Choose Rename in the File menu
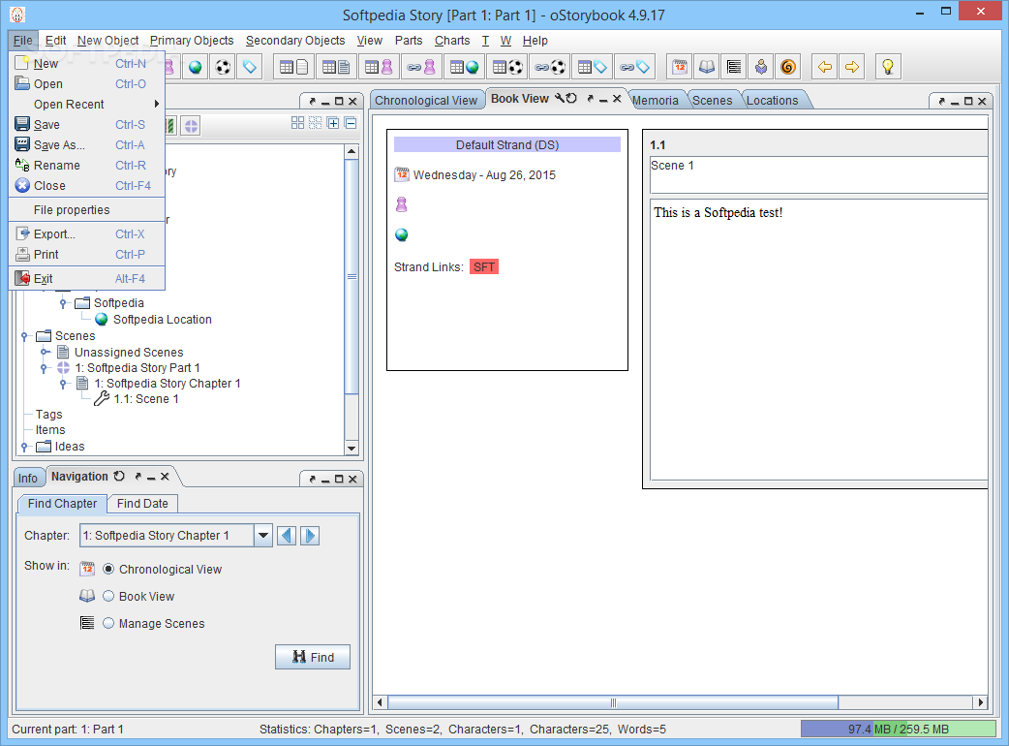1009x746 pixels. click(x=87, y=166)
